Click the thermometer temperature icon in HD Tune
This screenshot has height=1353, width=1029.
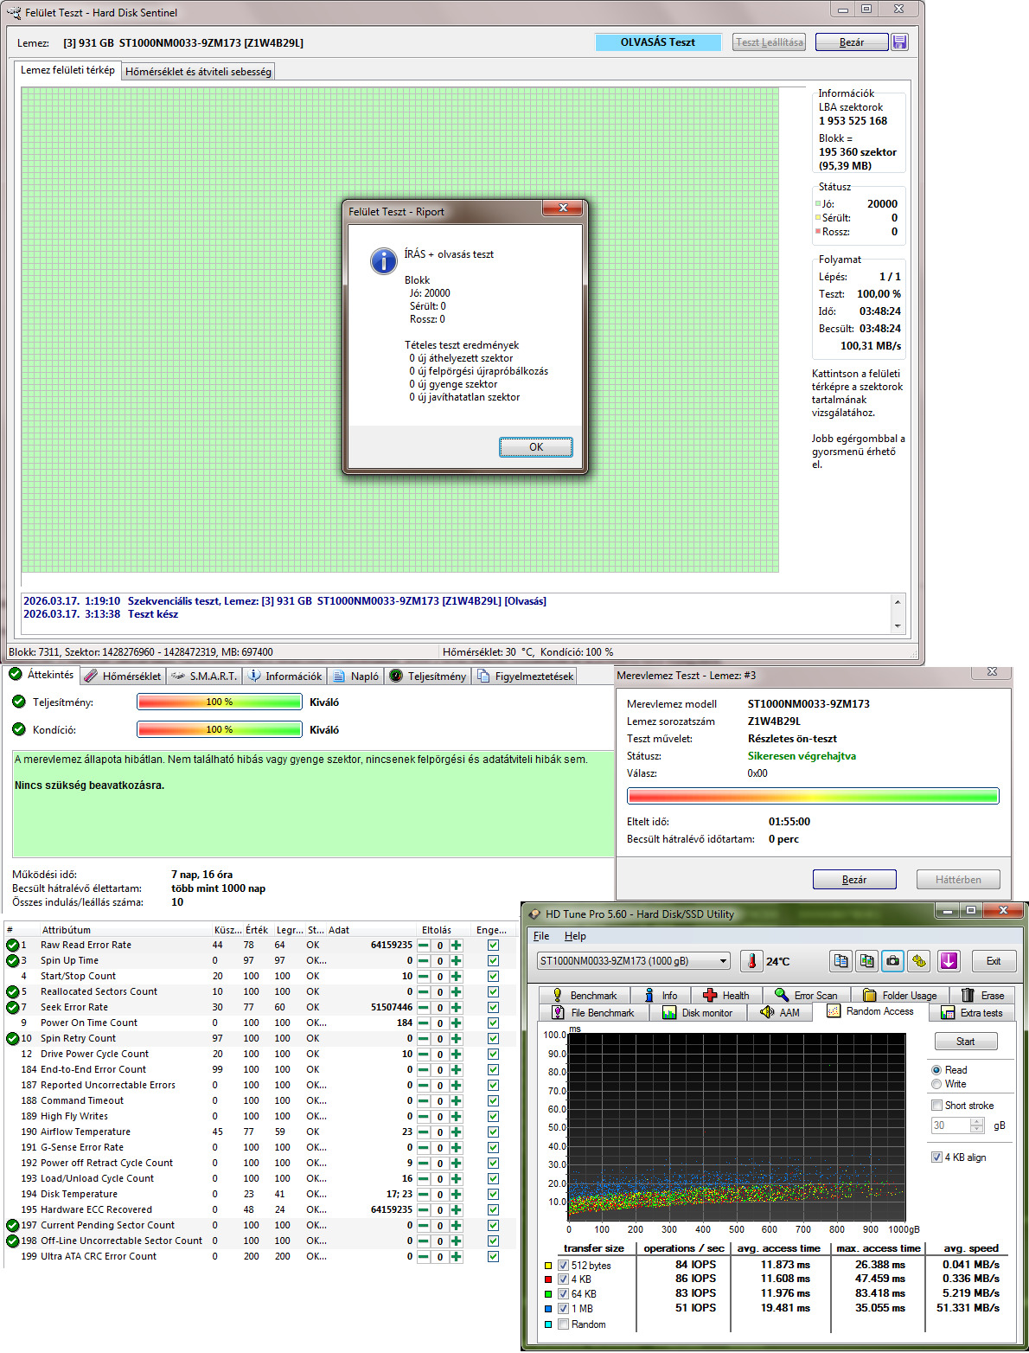tap(752, 961)
